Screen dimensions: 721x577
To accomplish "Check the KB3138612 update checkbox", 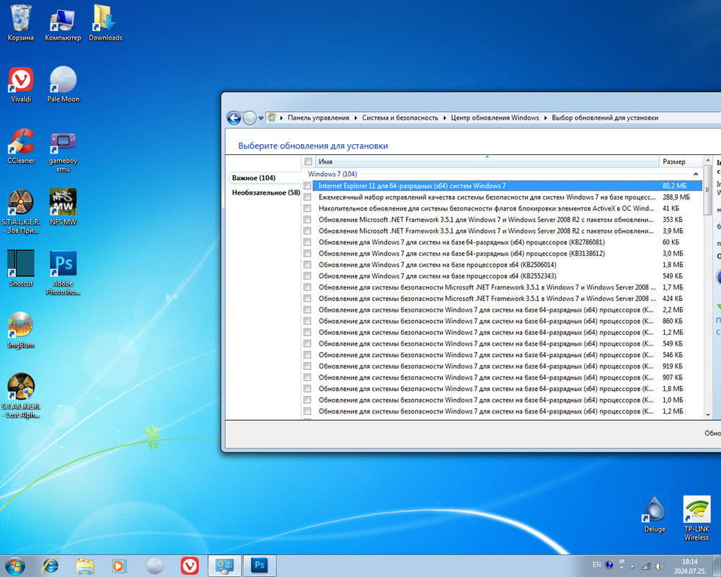I will (x=307, y=254).
